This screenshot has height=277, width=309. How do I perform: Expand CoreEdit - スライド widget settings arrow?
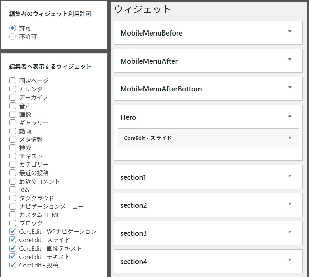[x=290, y=138]
